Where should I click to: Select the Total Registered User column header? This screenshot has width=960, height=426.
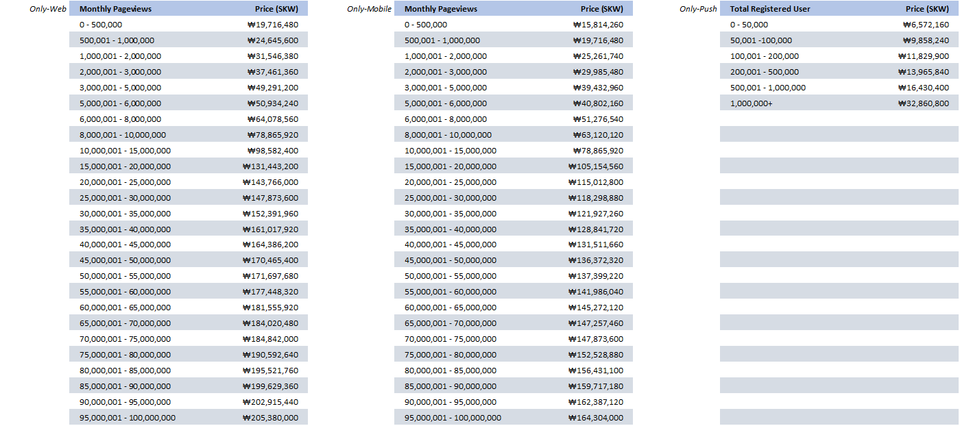[x=769, y=9]
